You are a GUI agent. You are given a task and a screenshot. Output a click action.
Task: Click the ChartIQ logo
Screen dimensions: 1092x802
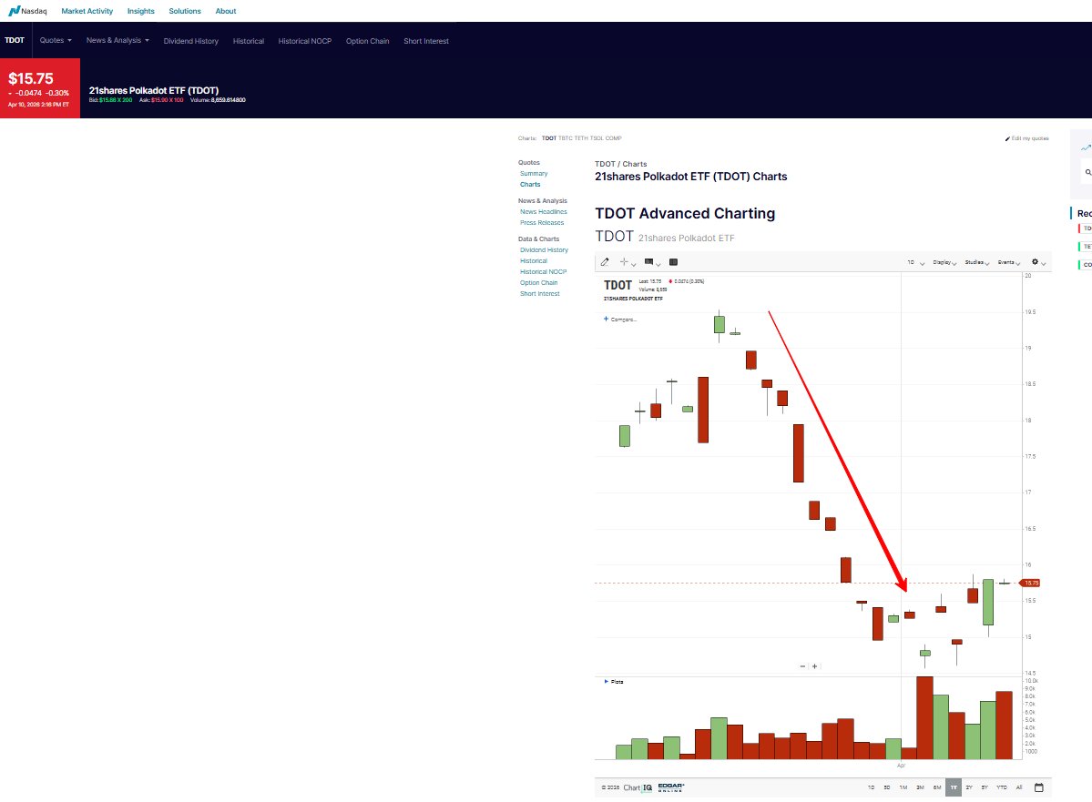point(638,787)
